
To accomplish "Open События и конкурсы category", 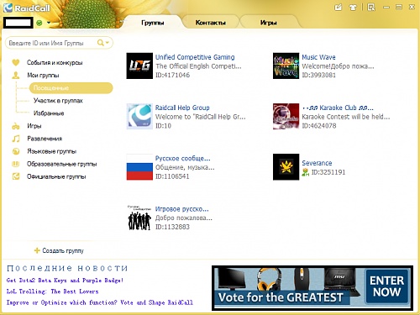I will (55, 63).
